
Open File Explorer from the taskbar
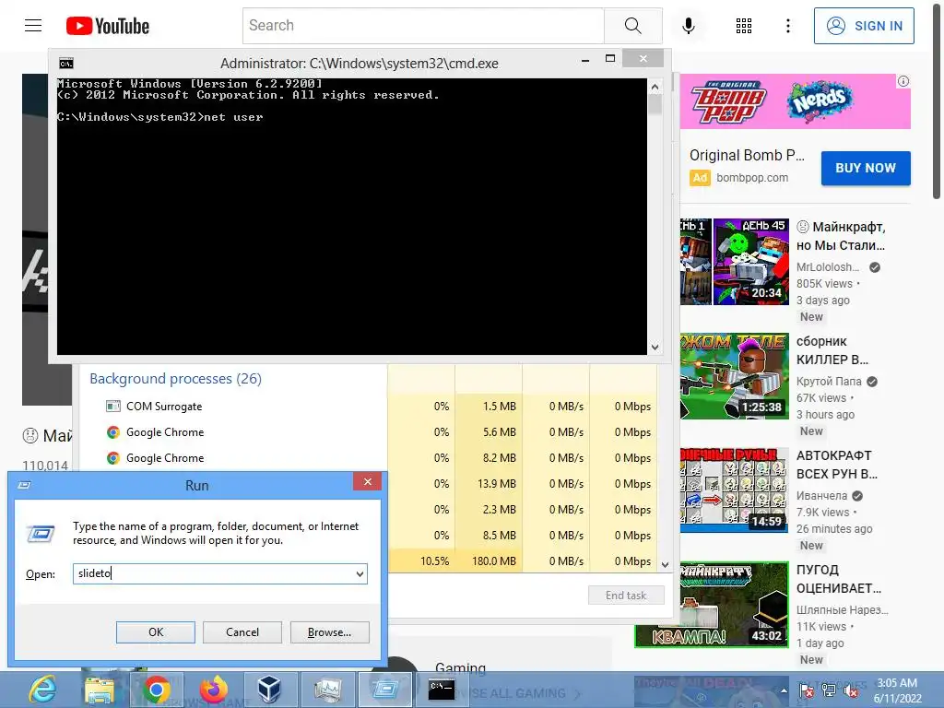point(100,690)
